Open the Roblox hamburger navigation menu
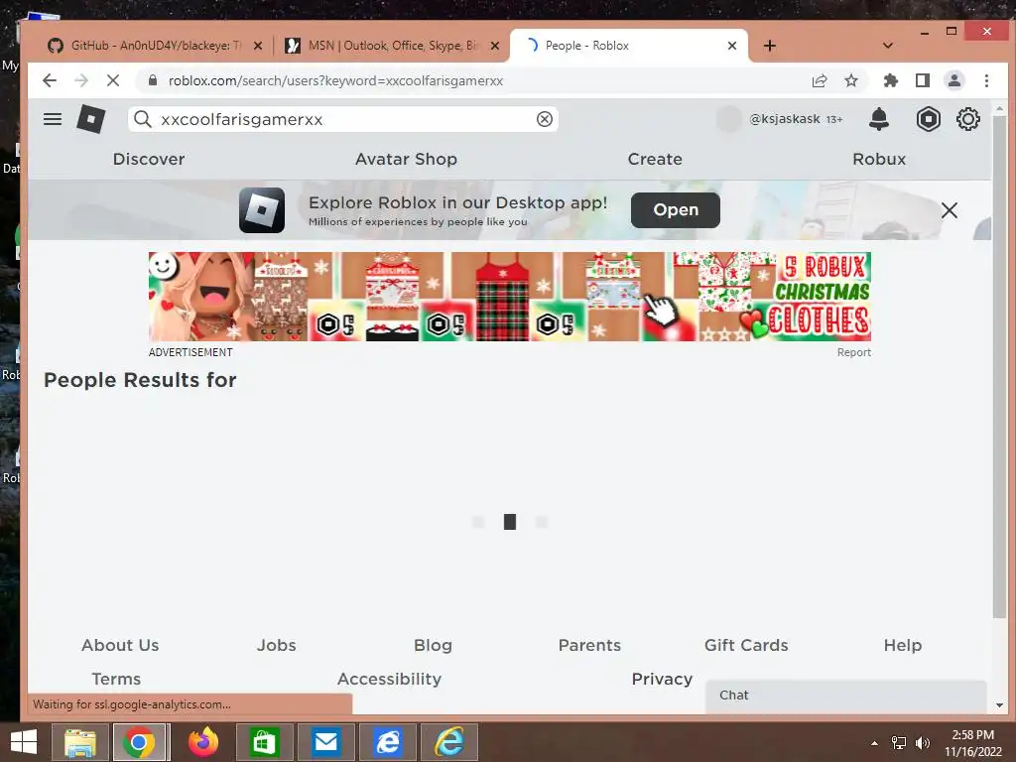The image size is (1016, 762). (x=53, y=119)
